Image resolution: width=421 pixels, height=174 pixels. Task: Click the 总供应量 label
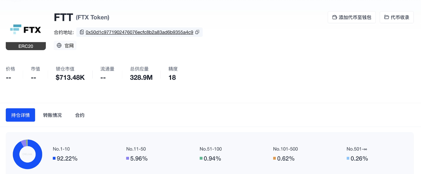click(x=139, y=69)
